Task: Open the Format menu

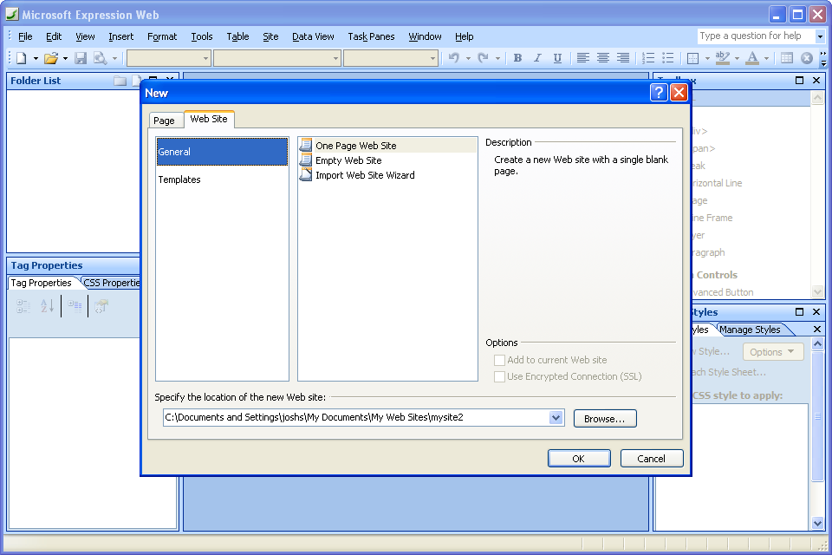Action: pyautogui.click(x=162, y=36)
